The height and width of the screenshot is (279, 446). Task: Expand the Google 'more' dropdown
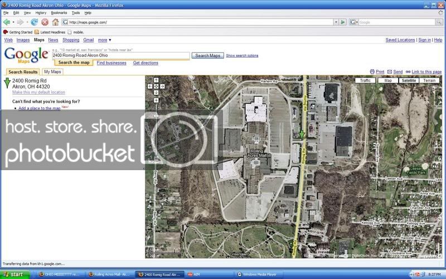[x=105, y=40]
